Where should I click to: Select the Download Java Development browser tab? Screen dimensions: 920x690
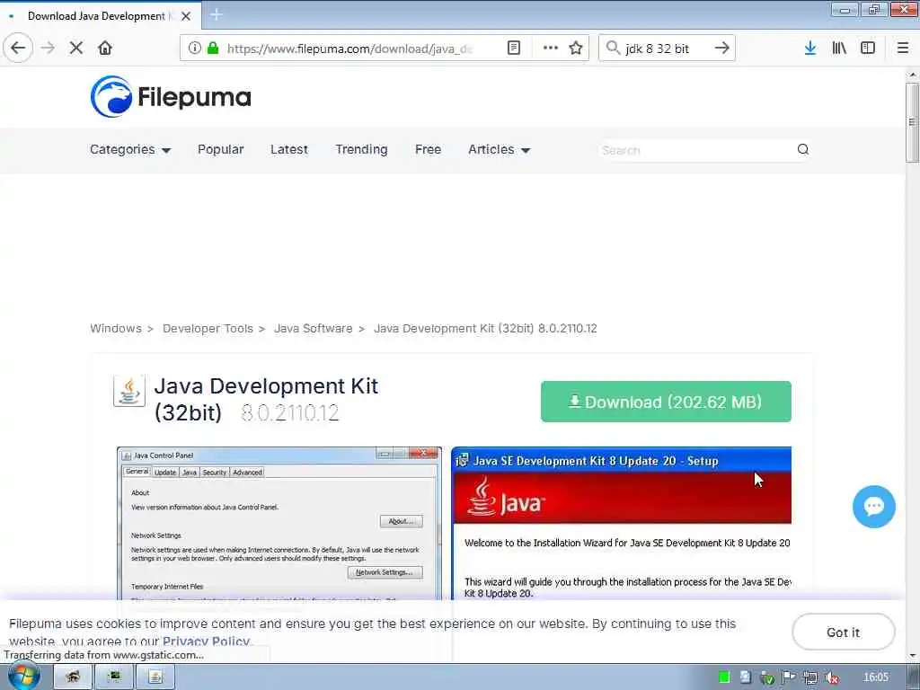click(101, 16)
